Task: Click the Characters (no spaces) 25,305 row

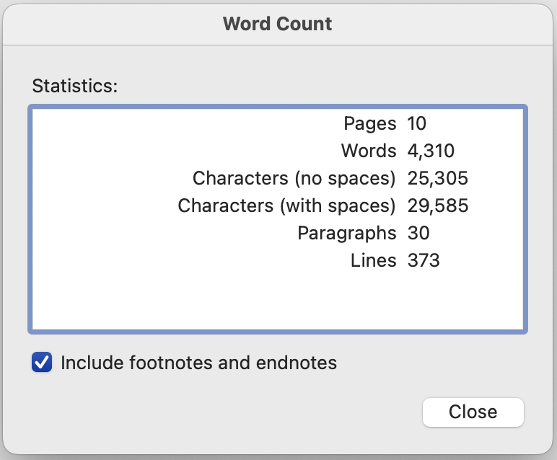Action: 278,178
